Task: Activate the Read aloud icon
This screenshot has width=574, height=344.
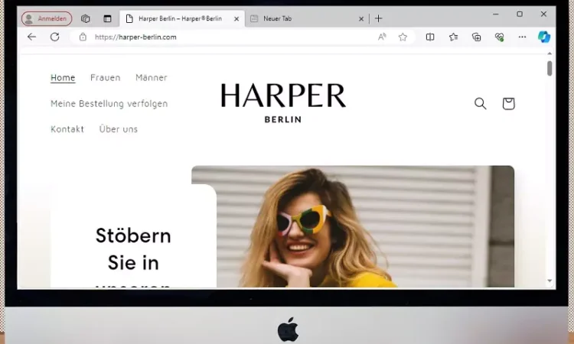Action: coord(382,37)
